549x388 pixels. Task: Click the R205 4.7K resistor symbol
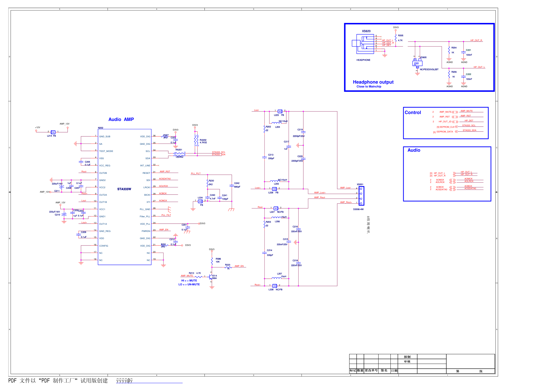click(396, 38)
